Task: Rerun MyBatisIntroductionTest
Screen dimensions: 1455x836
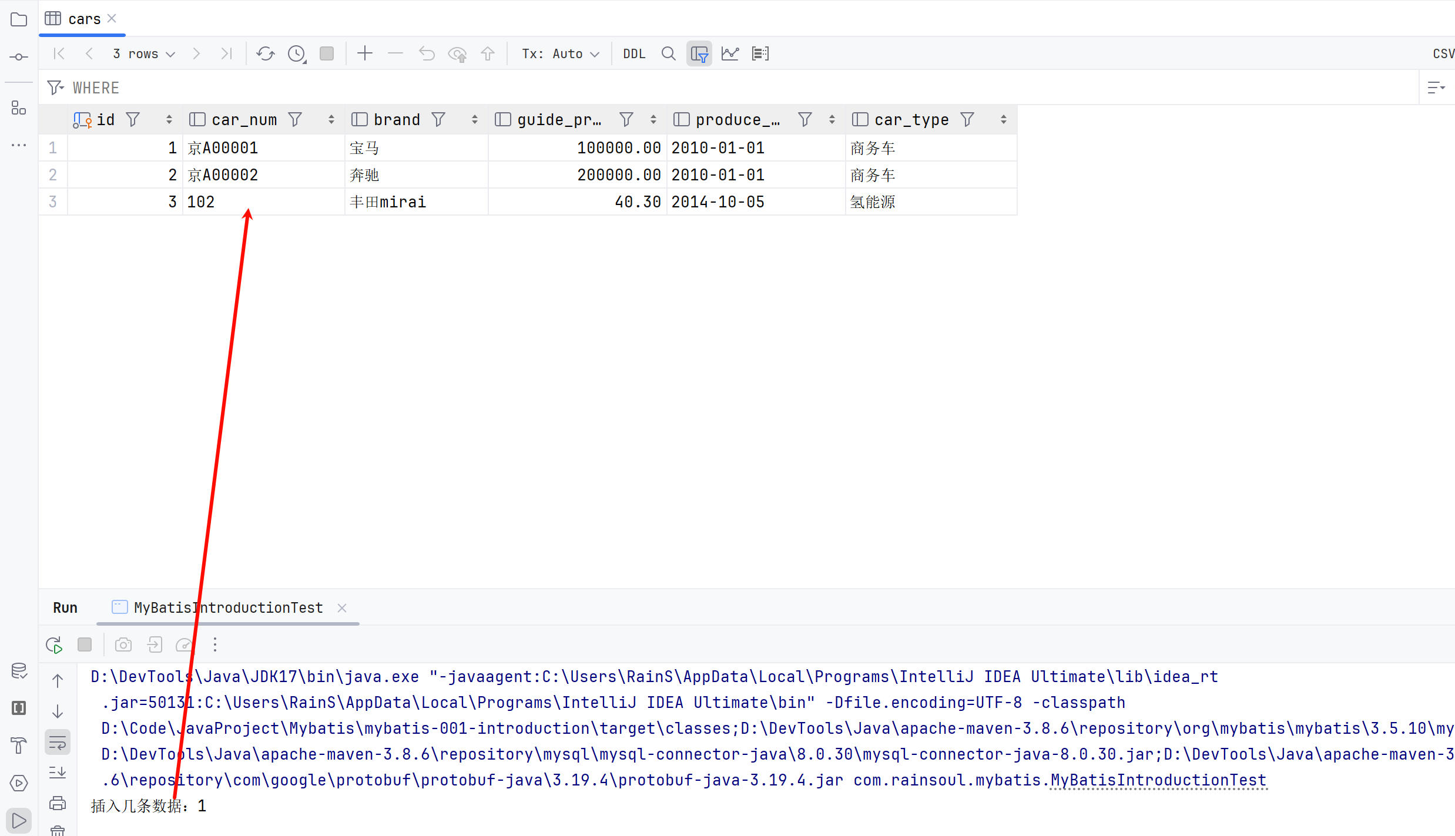Action: 54,645
